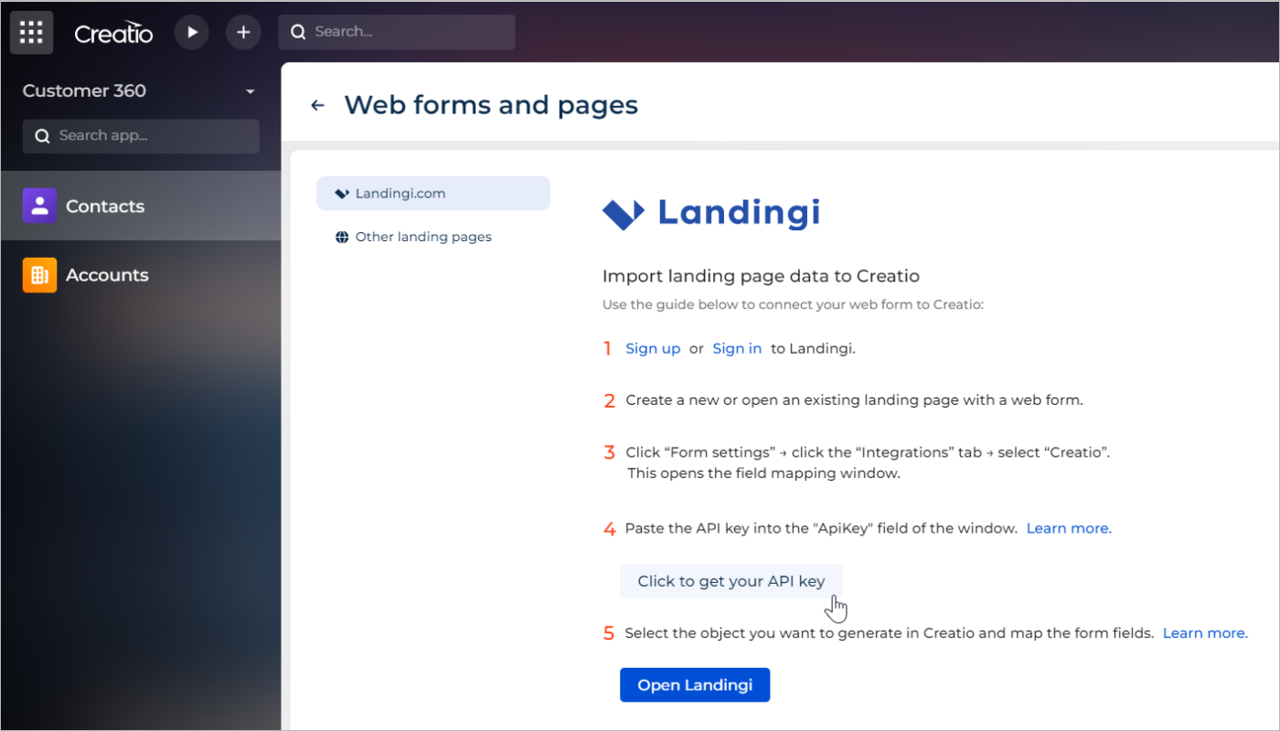Open Learn more beside the ApiKey step
The image size is (1280, 731).
tap(1068, 527)
